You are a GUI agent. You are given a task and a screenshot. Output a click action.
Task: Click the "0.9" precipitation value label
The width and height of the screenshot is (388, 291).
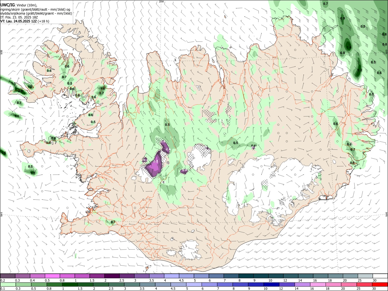tap(343, 18)
